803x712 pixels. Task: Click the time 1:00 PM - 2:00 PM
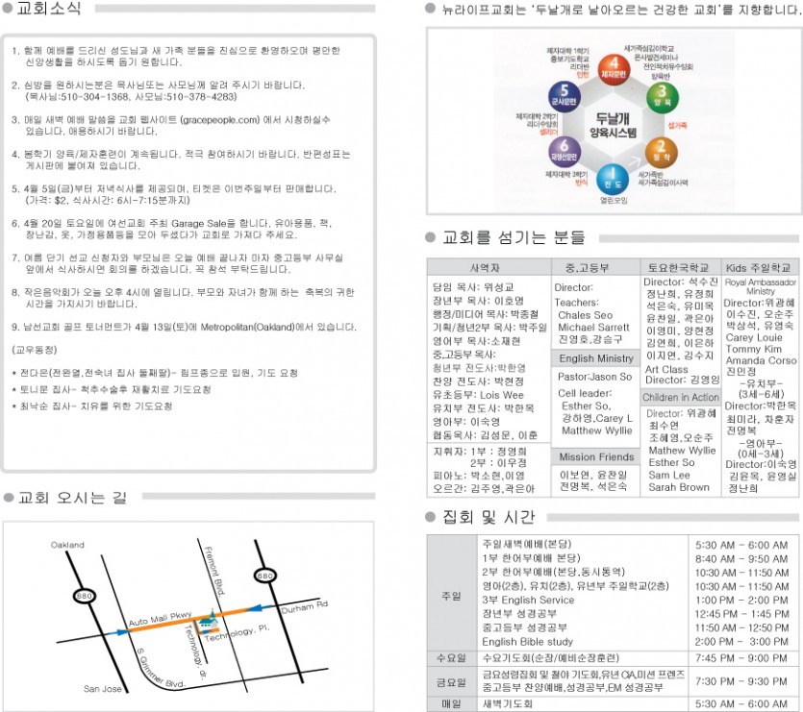point(741,600)
